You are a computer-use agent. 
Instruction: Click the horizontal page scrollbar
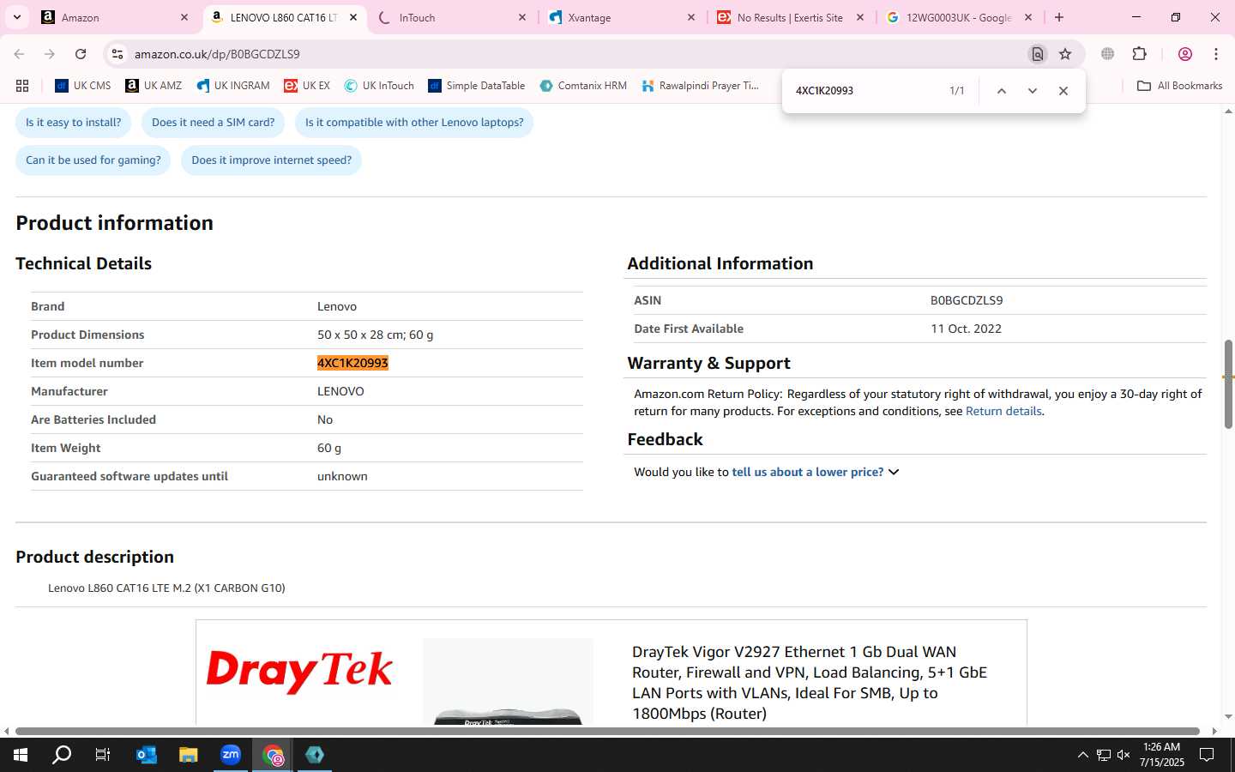(607, 731)
